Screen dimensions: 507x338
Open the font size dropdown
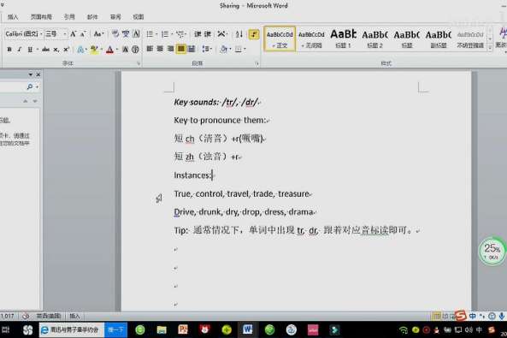tap(56, 34)
